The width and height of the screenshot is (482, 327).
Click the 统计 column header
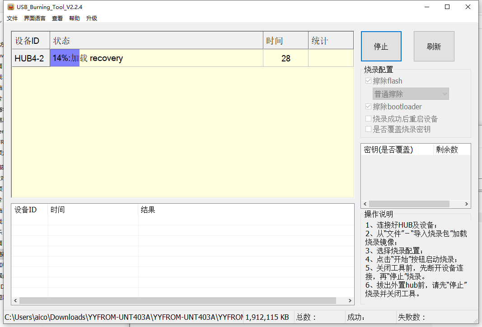point(331,41)
